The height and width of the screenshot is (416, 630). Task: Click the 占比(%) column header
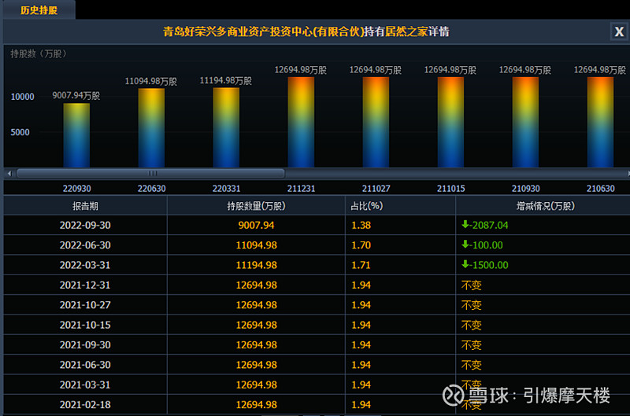[x=400, y=206]
